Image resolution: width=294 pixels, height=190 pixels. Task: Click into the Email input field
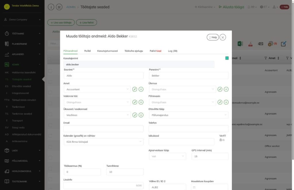point(103,129)
